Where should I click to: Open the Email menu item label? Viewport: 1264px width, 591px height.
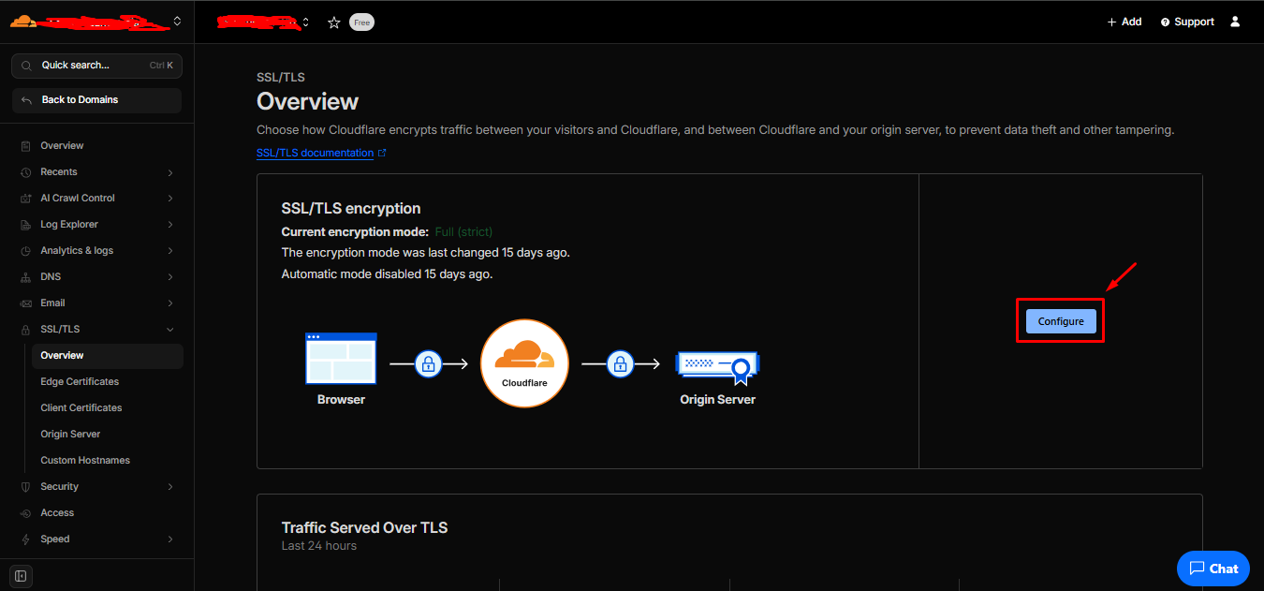pyautogui.click(x=52, y=303)
